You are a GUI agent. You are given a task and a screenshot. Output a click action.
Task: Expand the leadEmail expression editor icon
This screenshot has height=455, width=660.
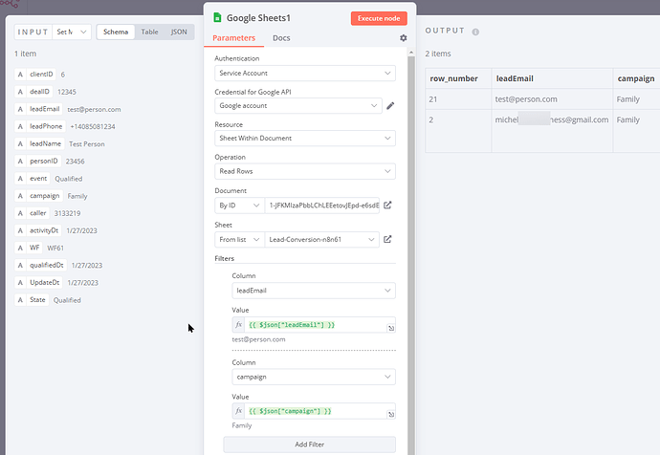391,329
